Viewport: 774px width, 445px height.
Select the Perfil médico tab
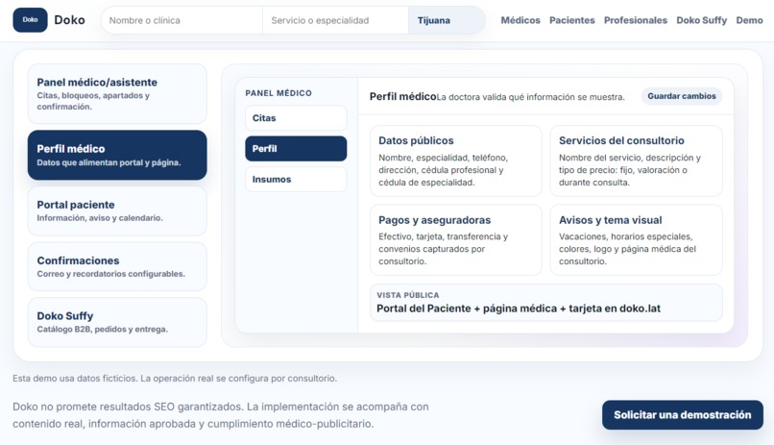117,155
